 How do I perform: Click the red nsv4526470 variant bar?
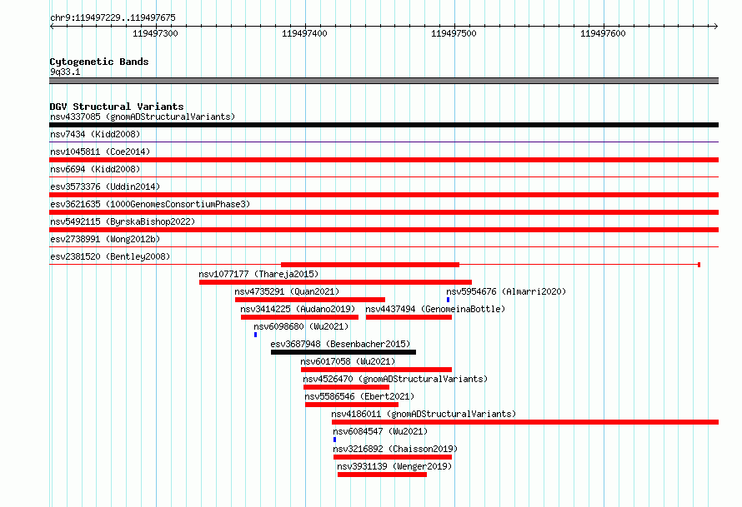pyautogui.click(x=346, y=387)
